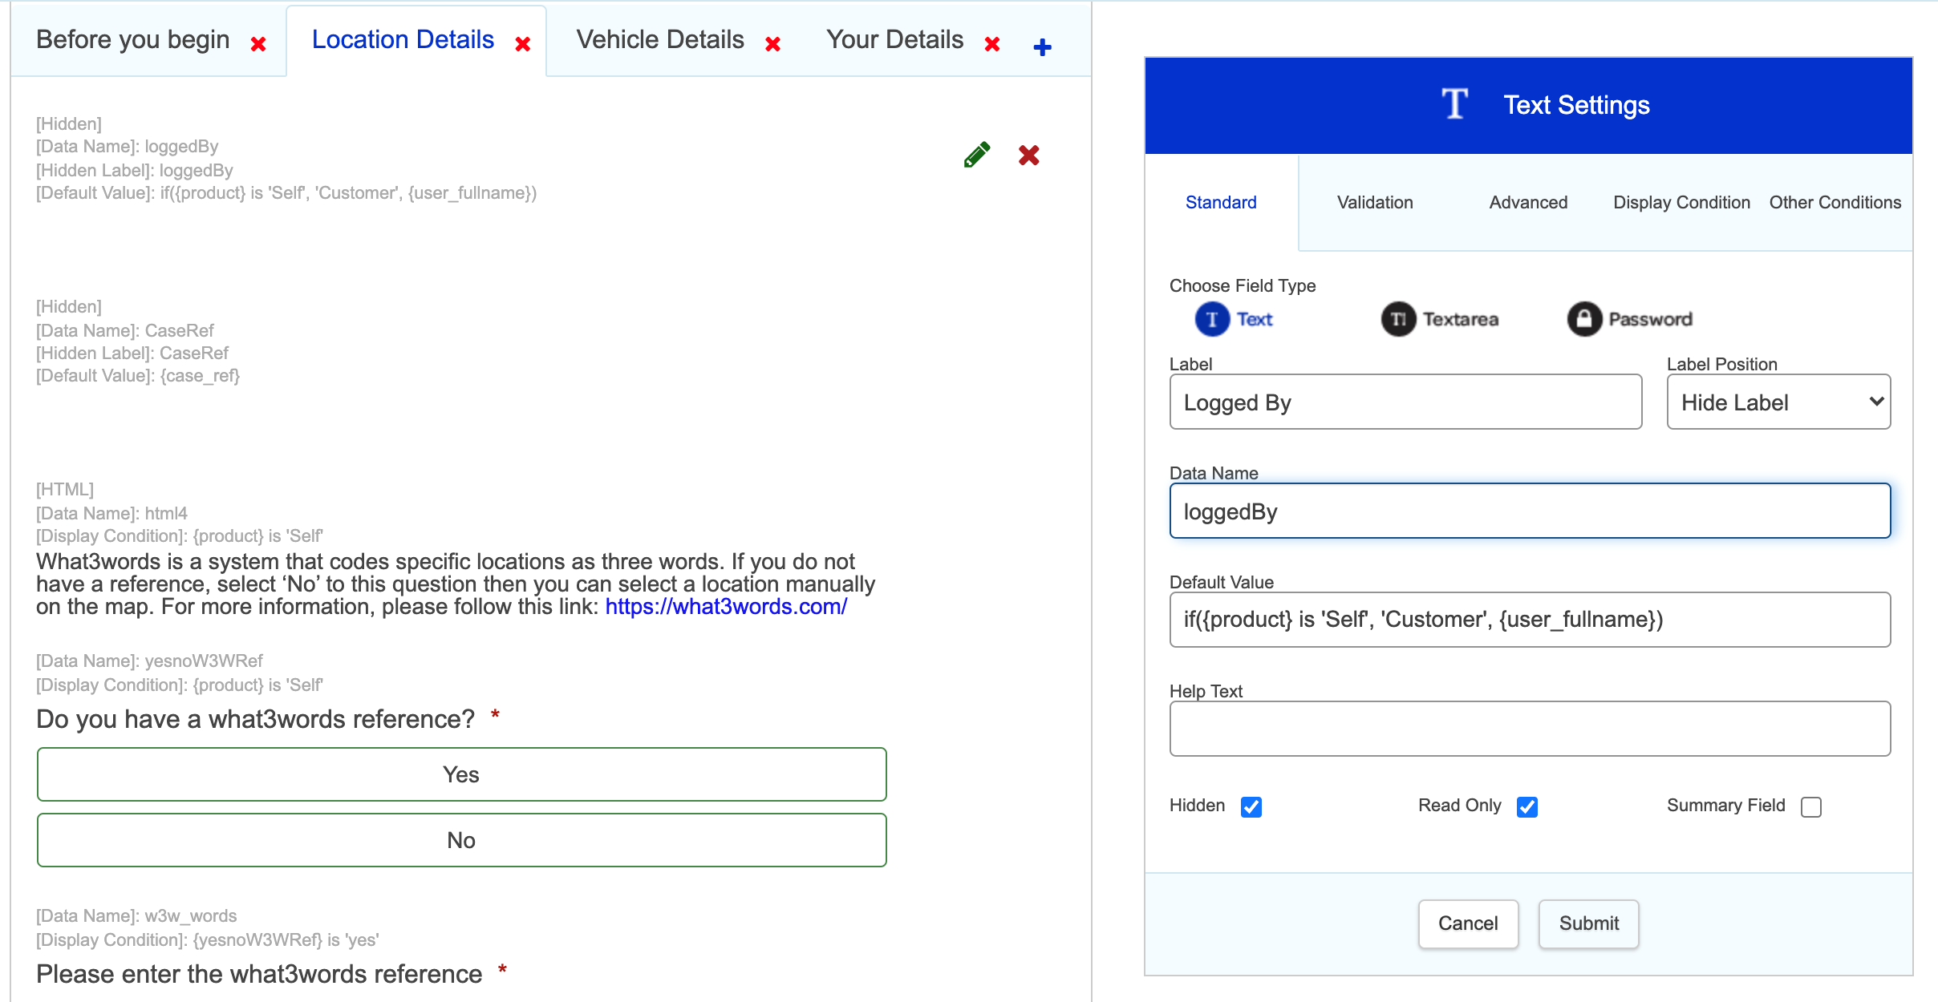The height and width of the screenshot is (1002, 1938).
Task: Switch to Vehicle Details page tab
Action: 660,39
